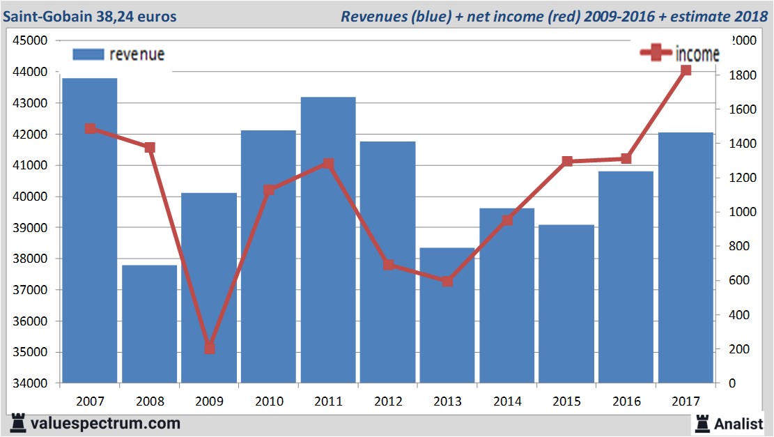Click the Saint-Gobain 38,24 euros title
774x437 pixels.
tap(90, 16)
